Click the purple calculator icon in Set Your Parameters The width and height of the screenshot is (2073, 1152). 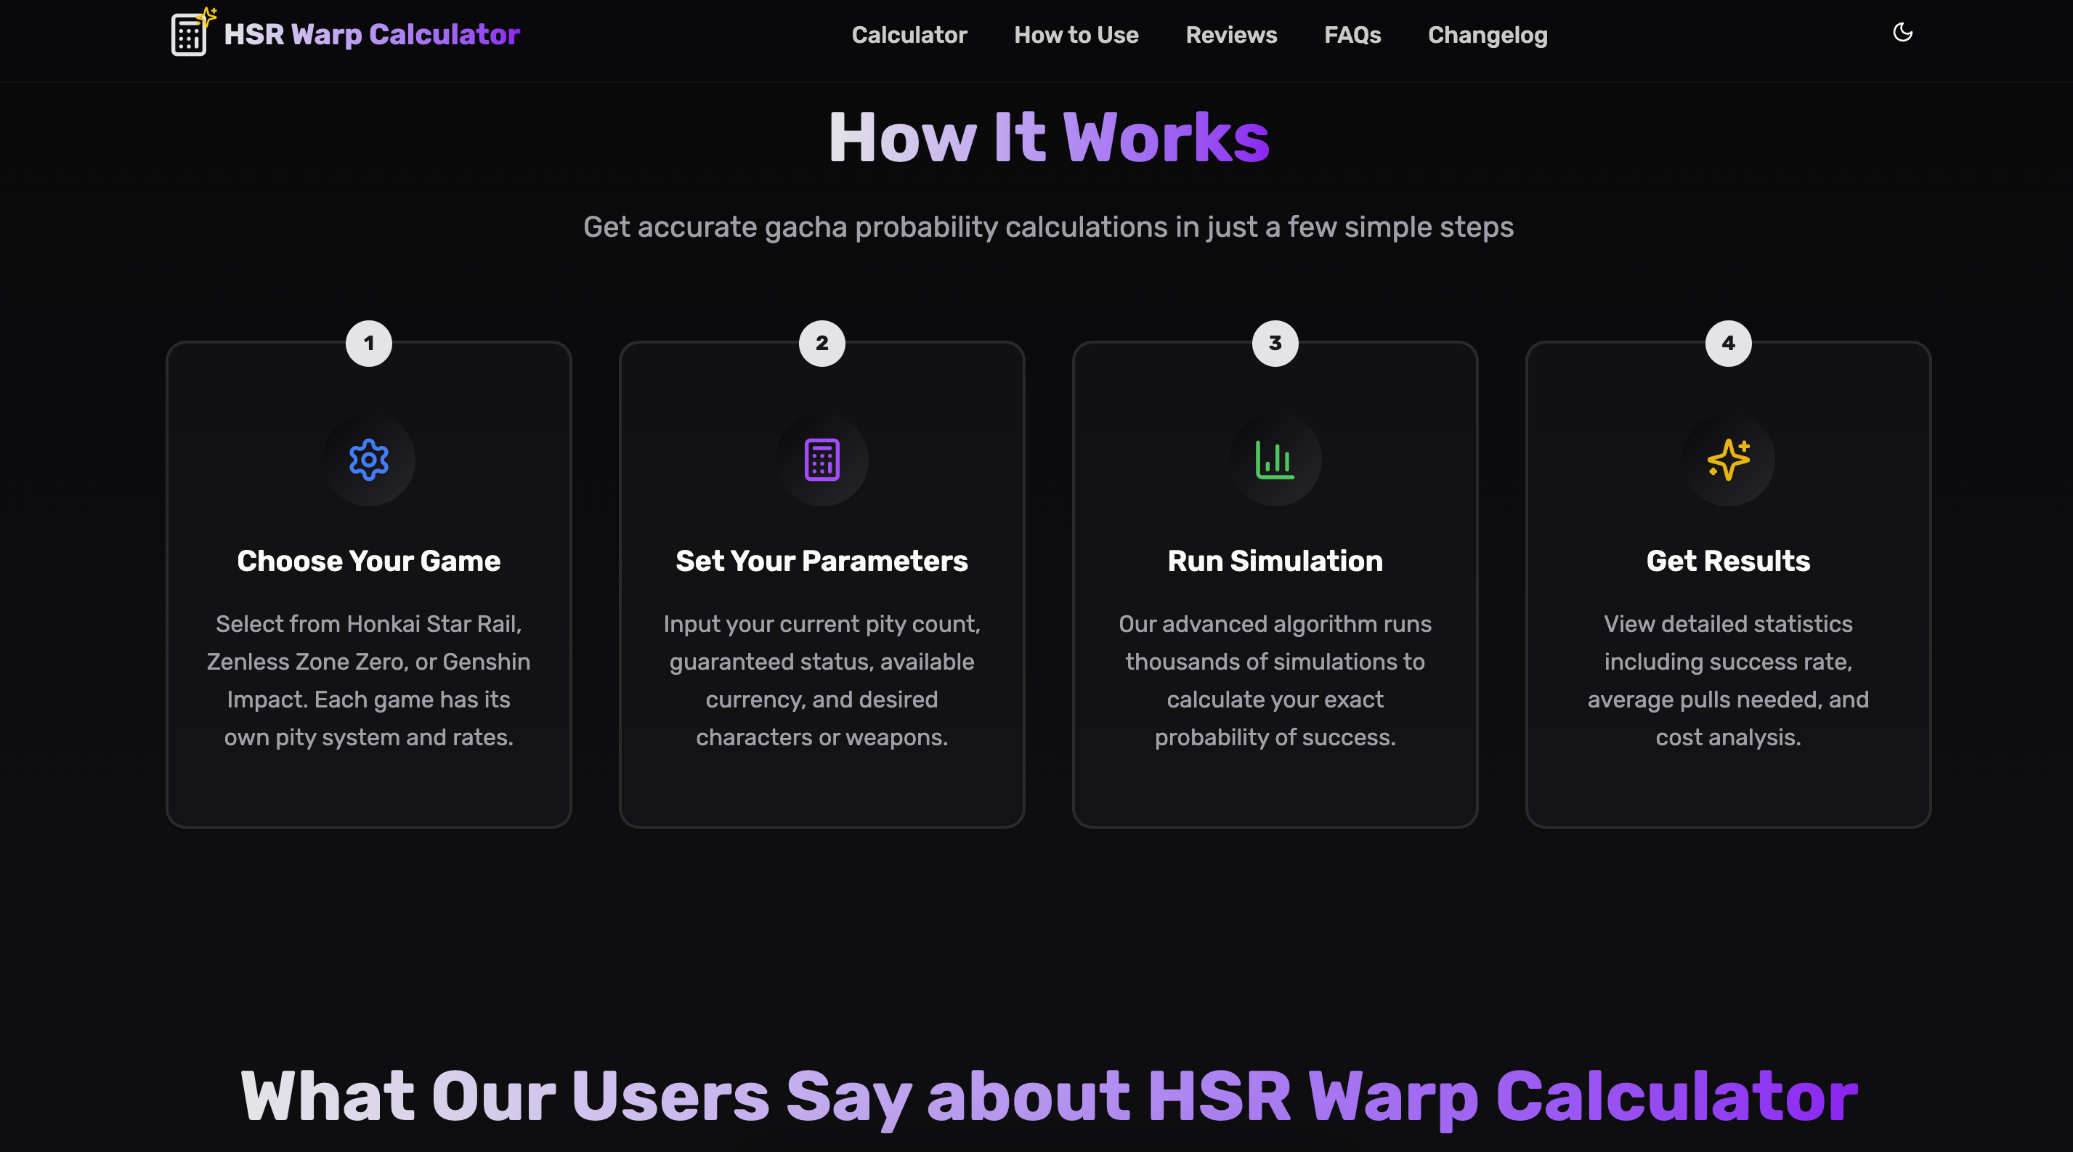[x=822, y=459]
